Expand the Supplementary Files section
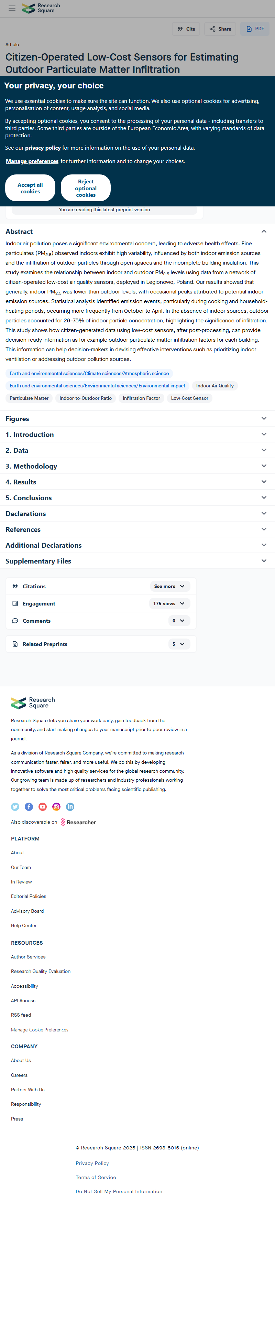Image resolution: width=275 pixels, height=1329 pixels. click(137, 561)
